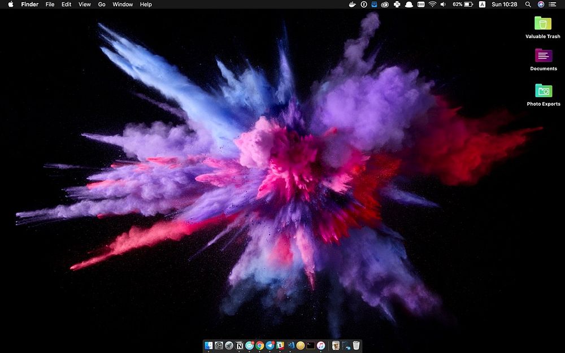Open the Edit menu
This screenshot has width=565, height=353.
point(66,5)
